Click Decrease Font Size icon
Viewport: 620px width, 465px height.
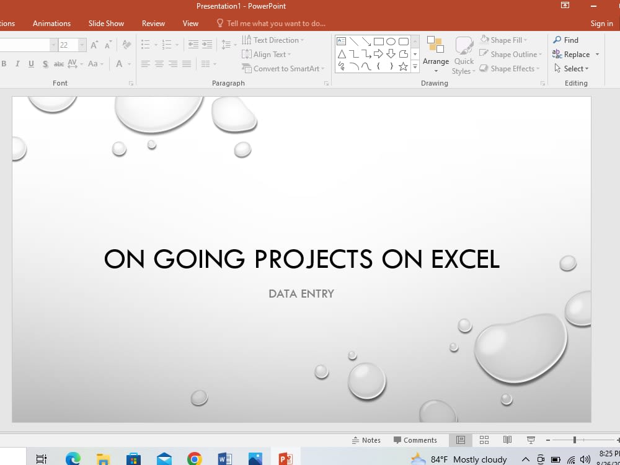(x=108, y=45)
